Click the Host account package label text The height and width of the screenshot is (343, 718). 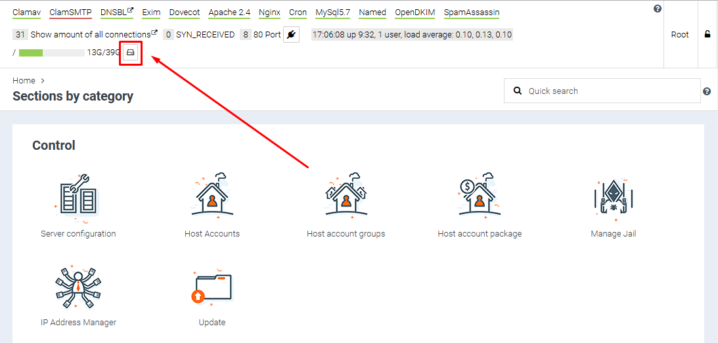click(480, 233)
